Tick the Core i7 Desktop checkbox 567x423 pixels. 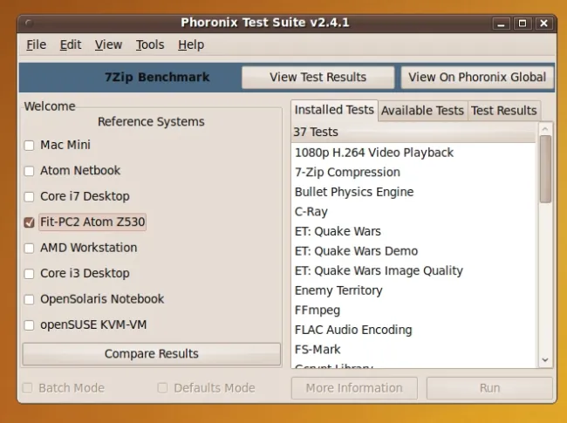click(x=29, y=197)
